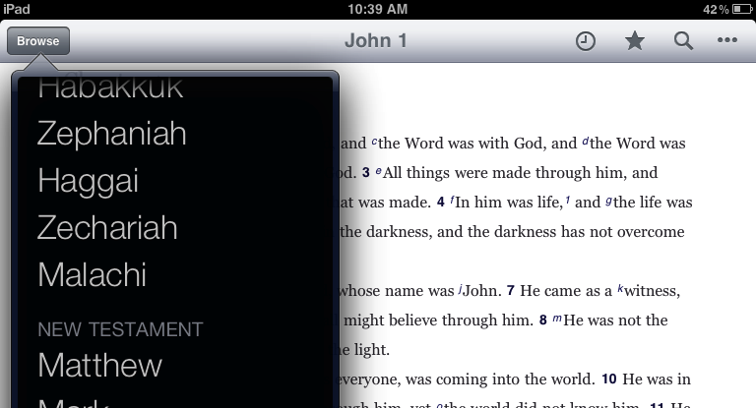The height and width of the screenshot is (408, 756).
Task: Open the reading history clock icon
Action: click(x=586, y=41)
